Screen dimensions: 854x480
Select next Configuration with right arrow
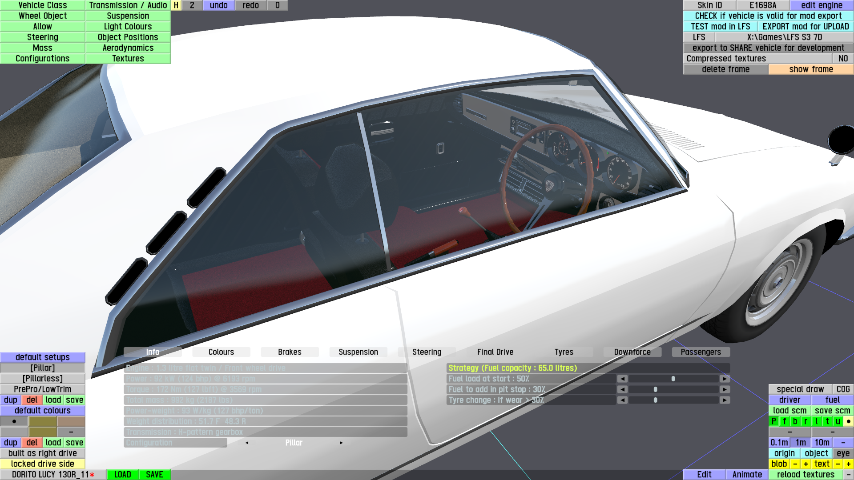click(x=341, y=443)
